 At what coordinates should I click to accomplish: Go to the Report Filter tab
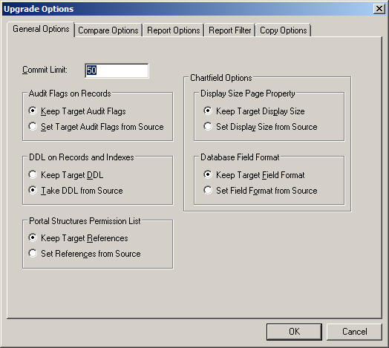click(x=229, y=30)
